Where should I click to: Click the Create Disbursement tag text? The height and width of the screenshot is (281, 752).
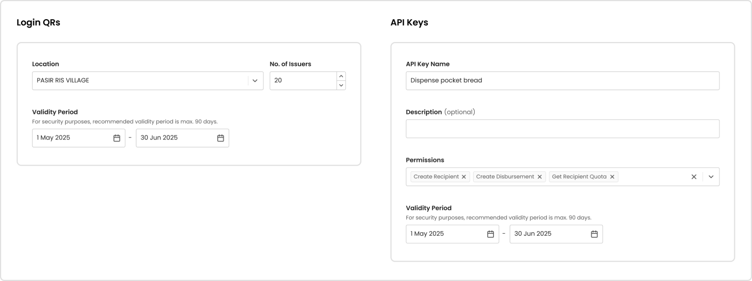[x=505, y=177]
